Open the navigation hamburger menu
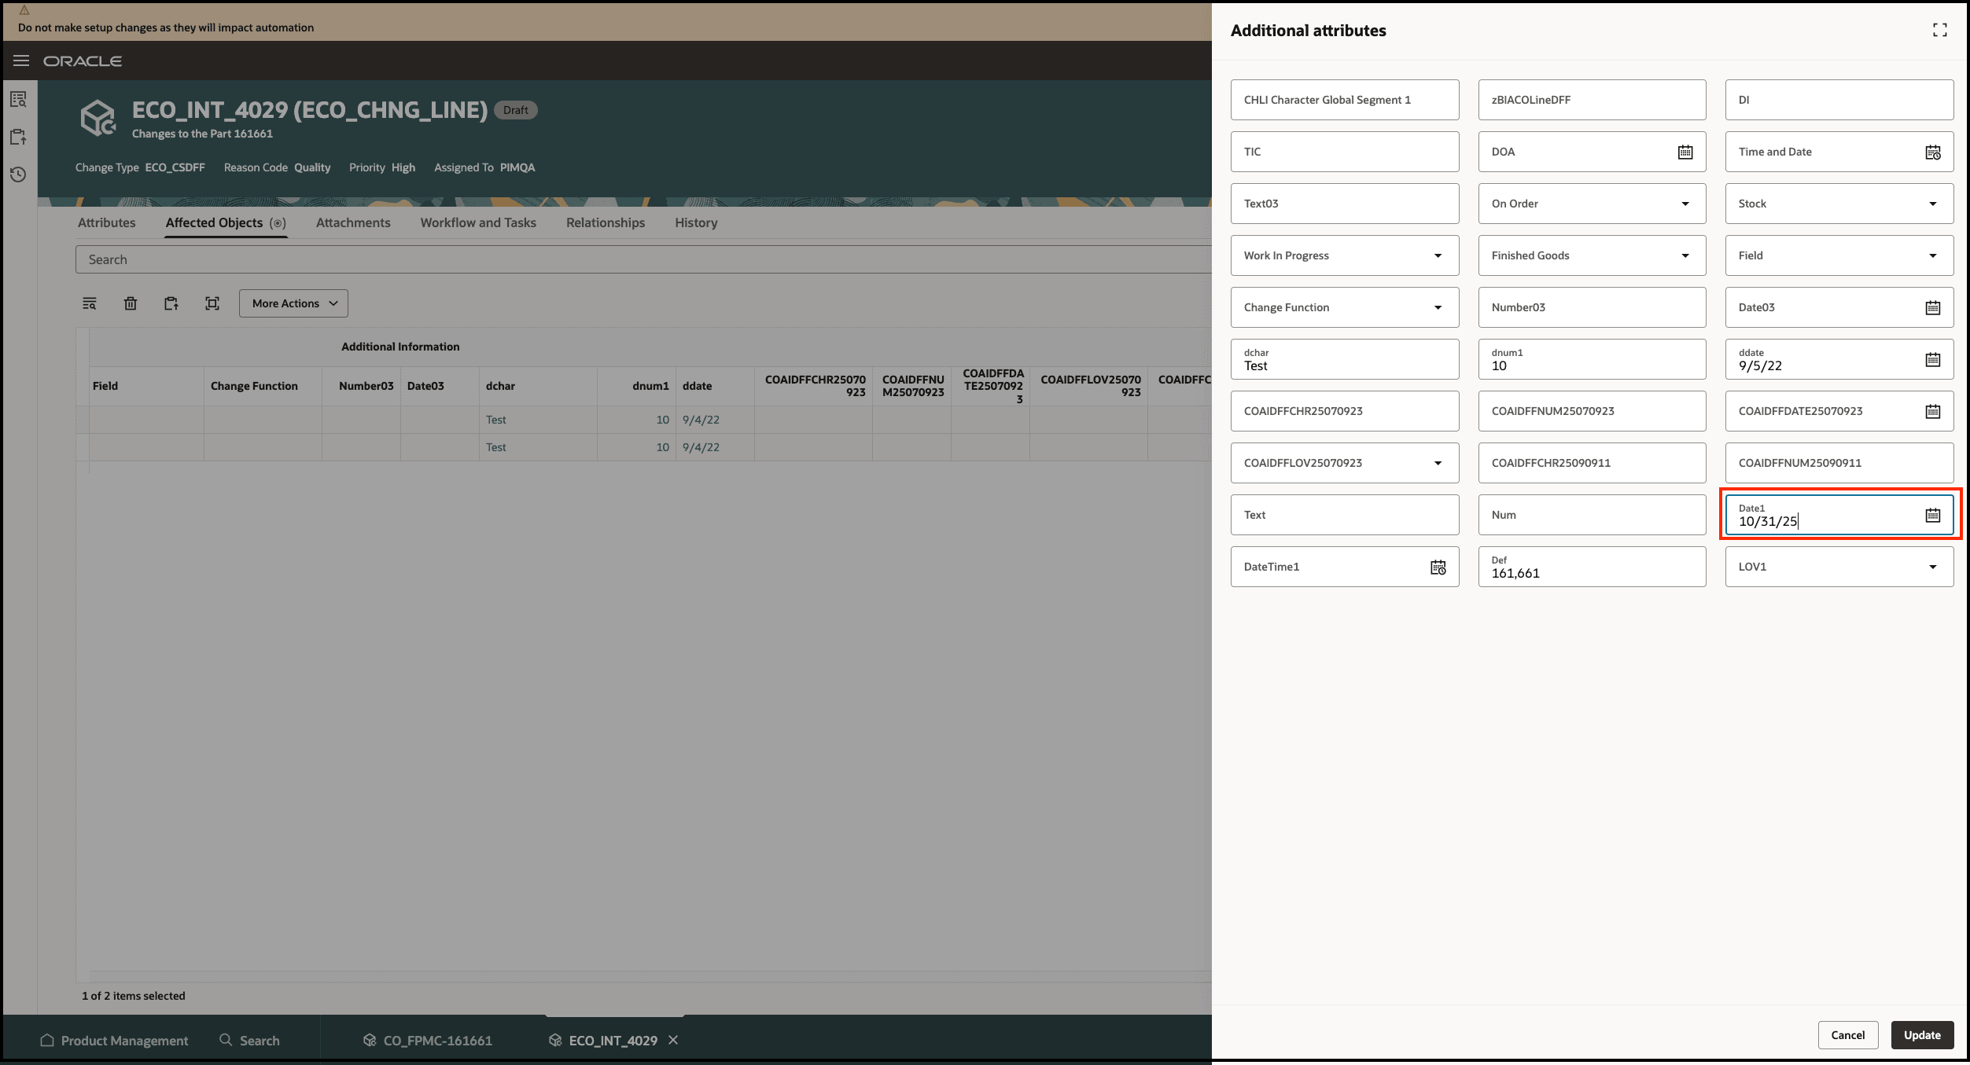The height and width of the screenshot is (1065, 1970). click(x=20, y=61)
